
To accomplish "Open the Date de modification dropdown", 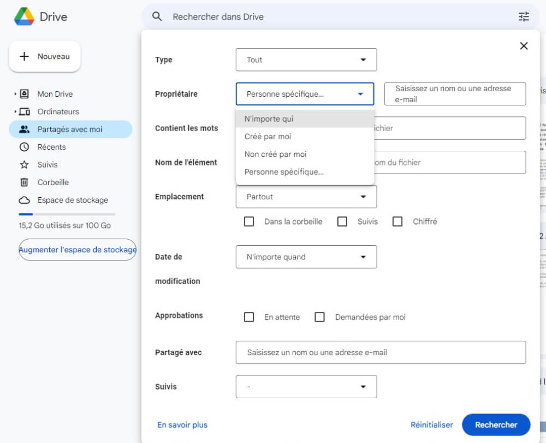I will point(306,257).
